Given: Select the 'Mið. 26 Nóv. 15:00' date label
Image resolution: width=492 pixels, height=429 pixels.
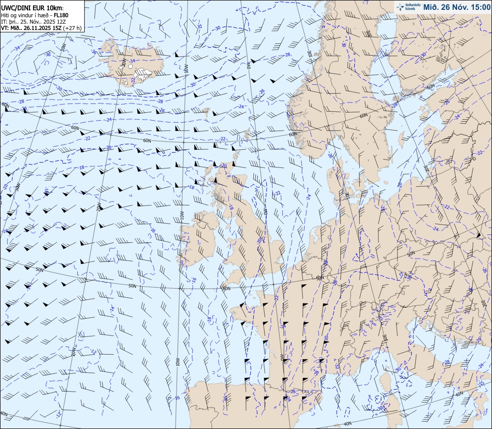Looking at the screenshot, I should point(457,7).
